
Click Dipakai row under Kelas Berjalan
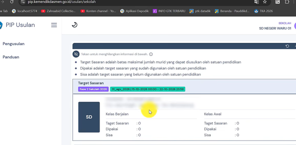[123, 129]
